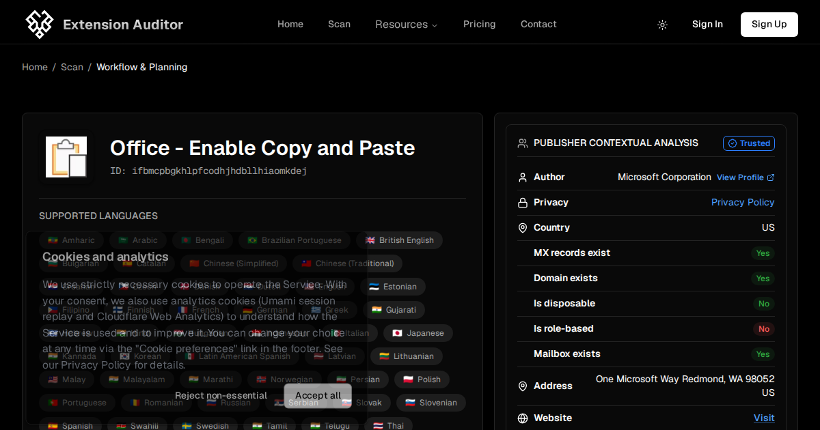The image size is (820, 430).
Task: Expand the Resources dropdown menu
Action: (406, 25)
